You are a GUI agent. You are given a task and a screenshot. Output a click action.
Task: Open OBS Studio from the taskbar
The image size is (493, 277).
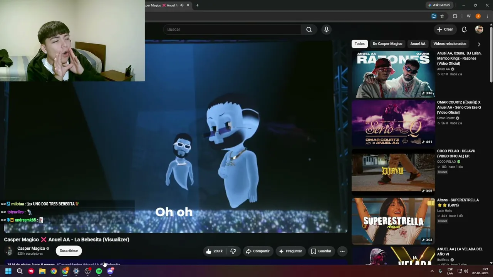88,271
